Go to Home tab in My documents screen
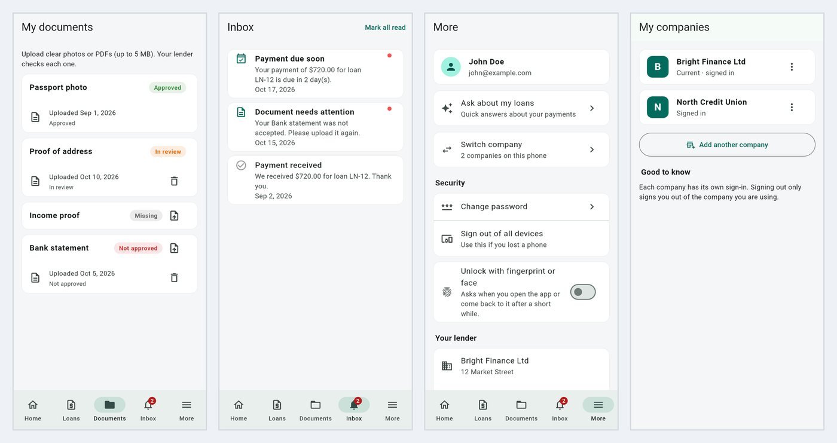Image resolution: width=837 pixels, height=443 pixels. (33, 410)
